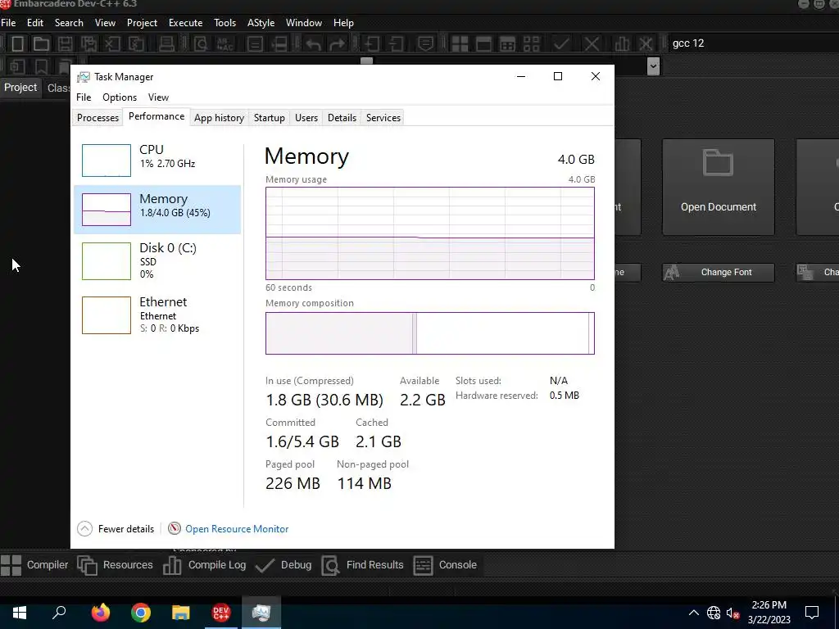Switch to the App history tab
839x629 pixels.
tap(219, 118)
